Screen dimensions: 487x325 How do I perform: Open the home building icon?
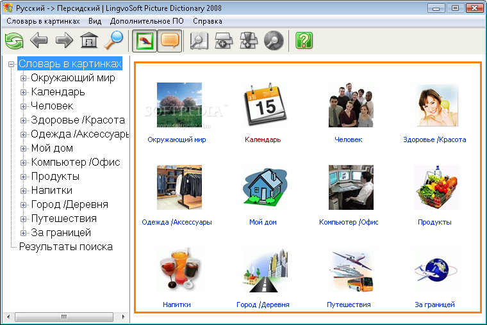(x=89, y=41)
